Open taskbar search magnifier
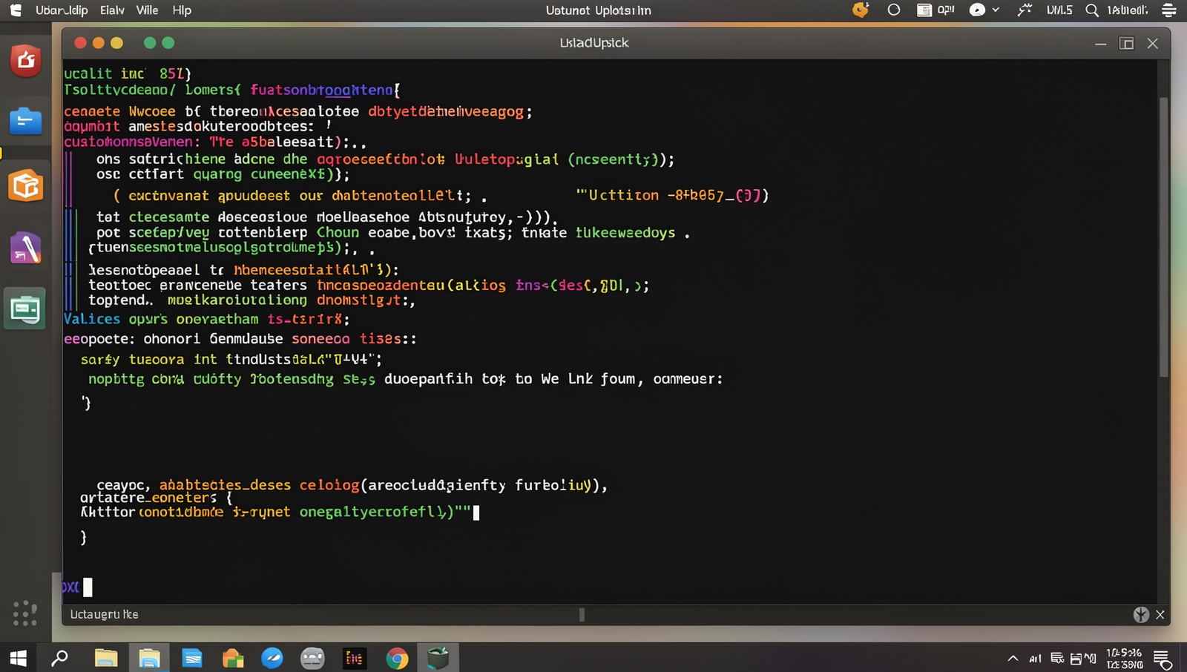 (x=59, y=658)
